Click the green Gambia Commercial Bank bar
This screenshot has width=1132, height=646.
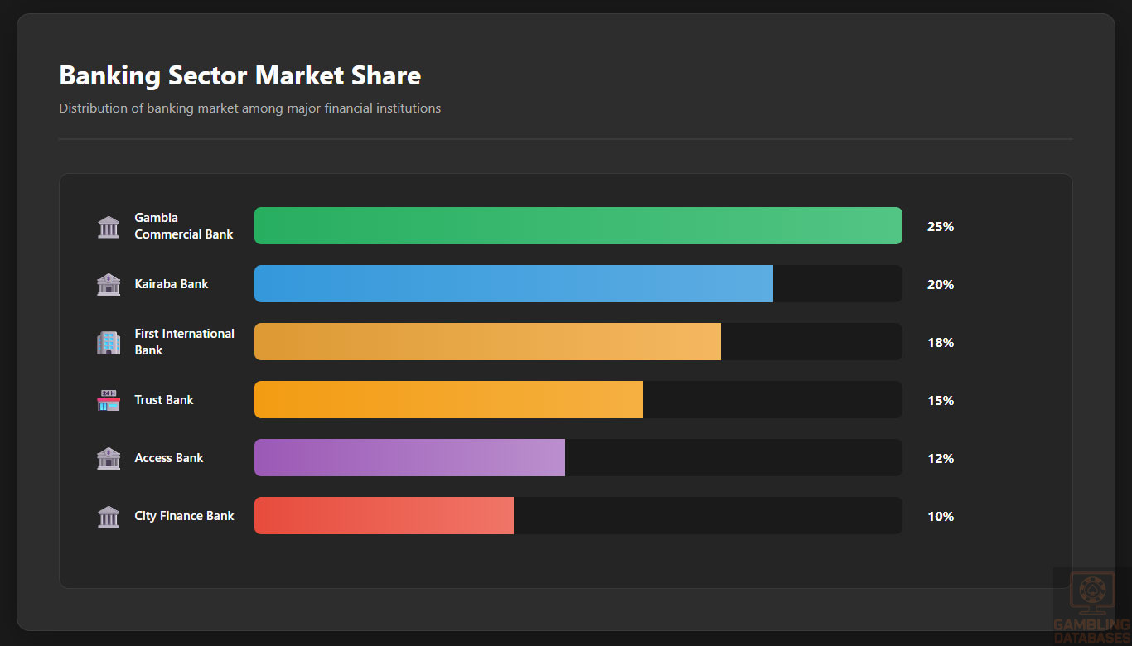tap(578, 226)
